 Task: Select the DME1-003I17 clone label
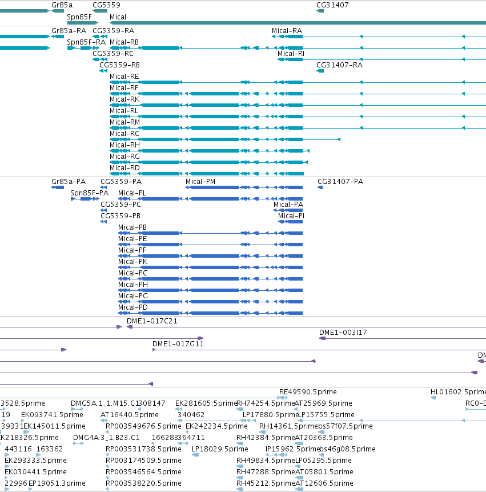pos(343,333)
